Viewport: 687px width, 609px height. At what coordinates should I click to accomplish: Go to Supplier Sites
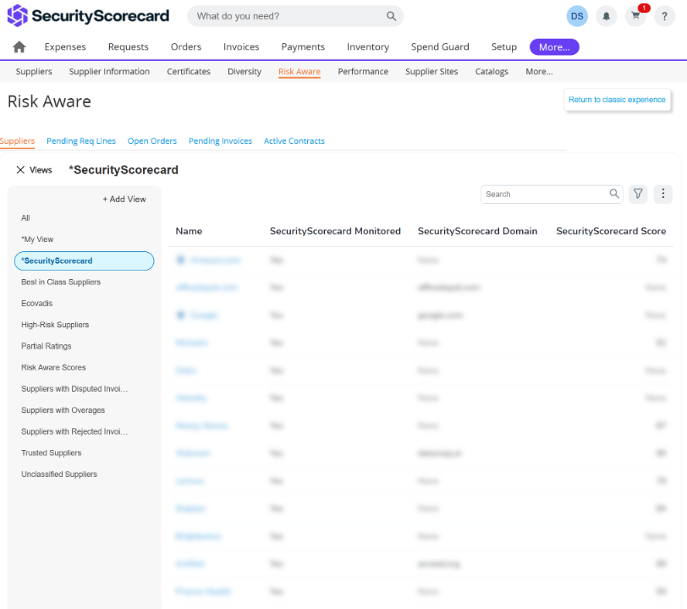pyautogui.click(x=431, y=71)
